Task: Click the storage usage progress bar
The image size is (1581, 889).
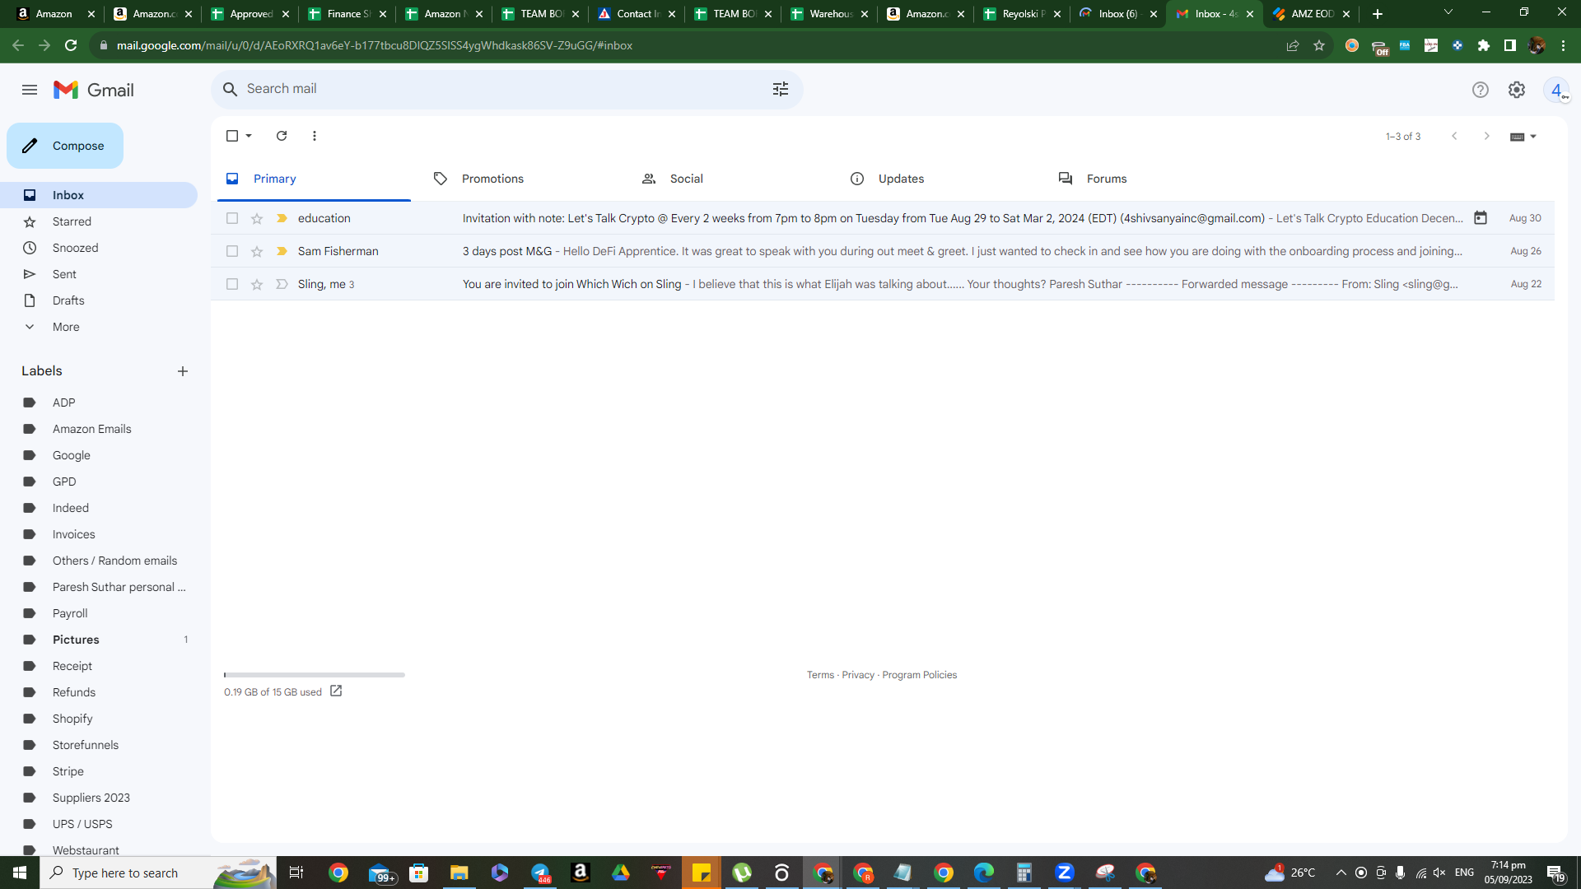Action: pos(314,675)
